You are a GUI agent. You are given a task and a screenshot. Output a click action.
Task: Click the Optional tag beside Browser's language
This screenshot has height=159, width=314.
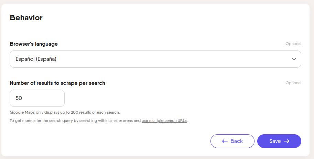293,44
